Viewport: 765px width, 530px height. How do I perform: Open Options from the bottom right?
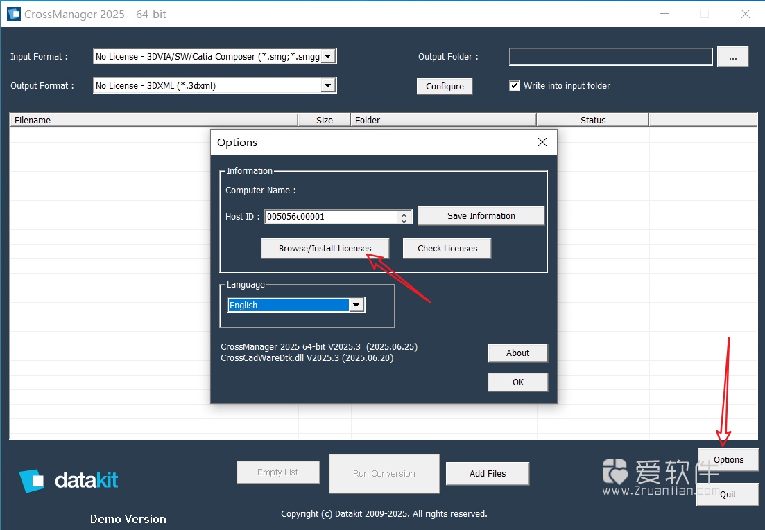tap(728, 459)
